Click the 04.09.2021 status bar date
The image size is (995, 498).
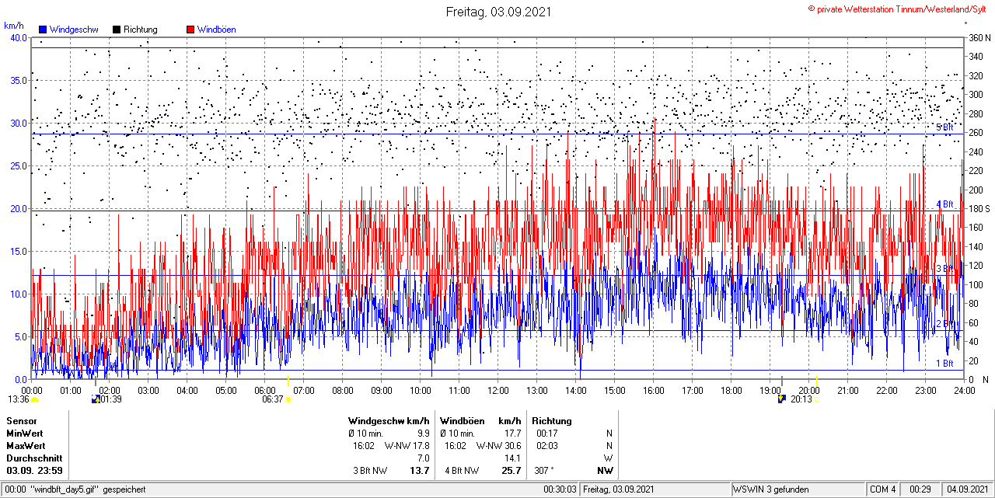pos(966,489)
